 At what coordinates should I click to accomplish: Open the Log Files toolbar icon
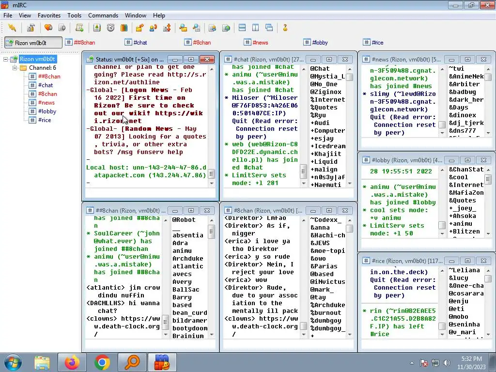(197, 28)
